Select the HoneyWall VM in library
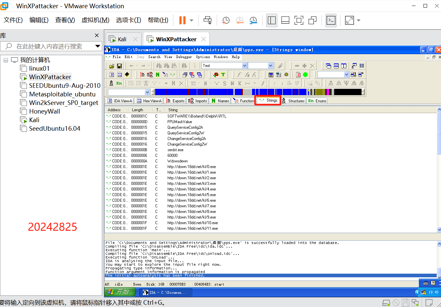 [x=44, y=111]
